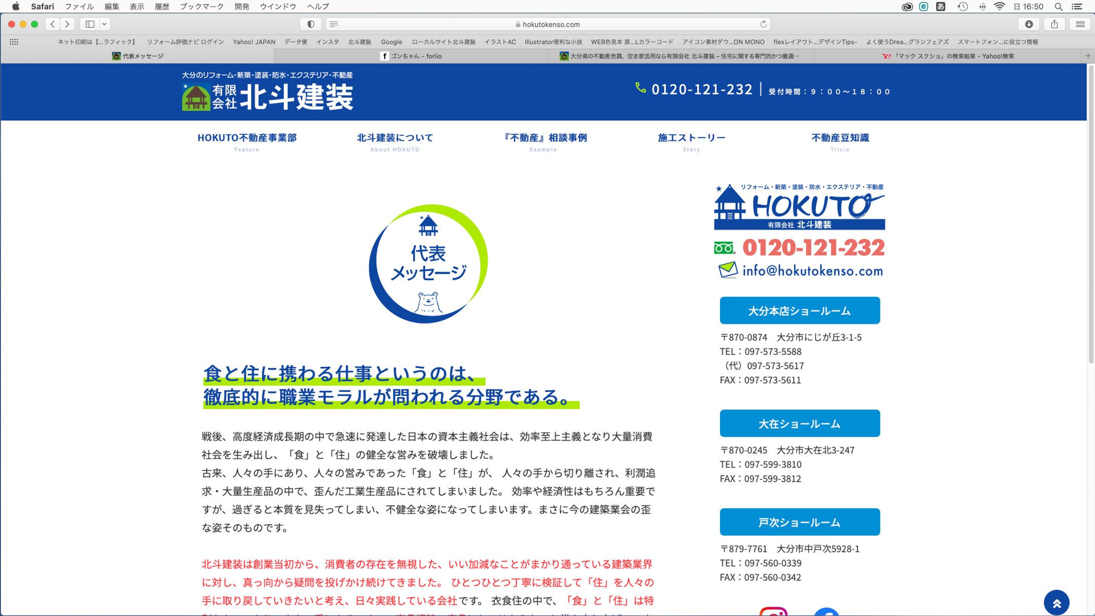Open the Safari Share menu icon
This screenshot has width=1095, height=616.
(1055, 24)
